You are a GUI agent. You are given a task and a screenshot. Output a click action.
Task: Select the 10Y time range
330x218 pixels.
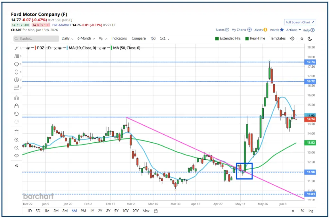pyautogui.click(x=125, y=211)
